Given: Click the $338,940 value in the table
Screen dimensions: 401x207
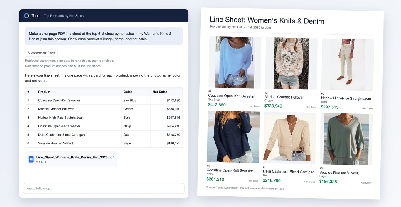Looking at the screenshot, I should point(173,109).
